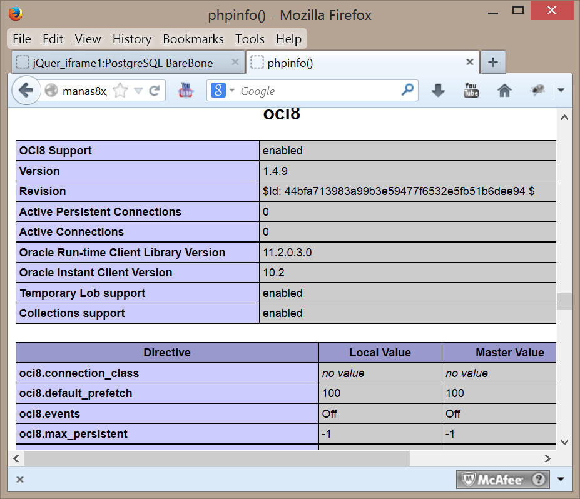This screenshot has width=580, height=499.
Task: Open the Bookmarks menu
Action: coord(193,39)
